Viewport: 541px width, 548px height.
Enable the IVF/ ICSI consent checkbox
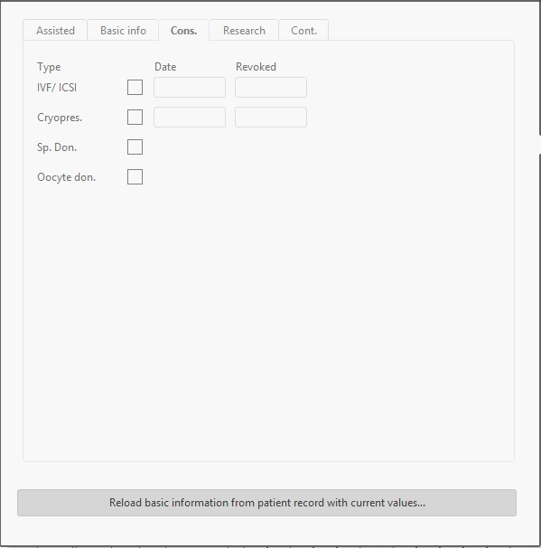click(135, 88)
